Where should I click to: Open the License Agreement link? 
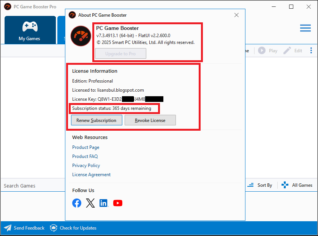(x=92, y=175)
